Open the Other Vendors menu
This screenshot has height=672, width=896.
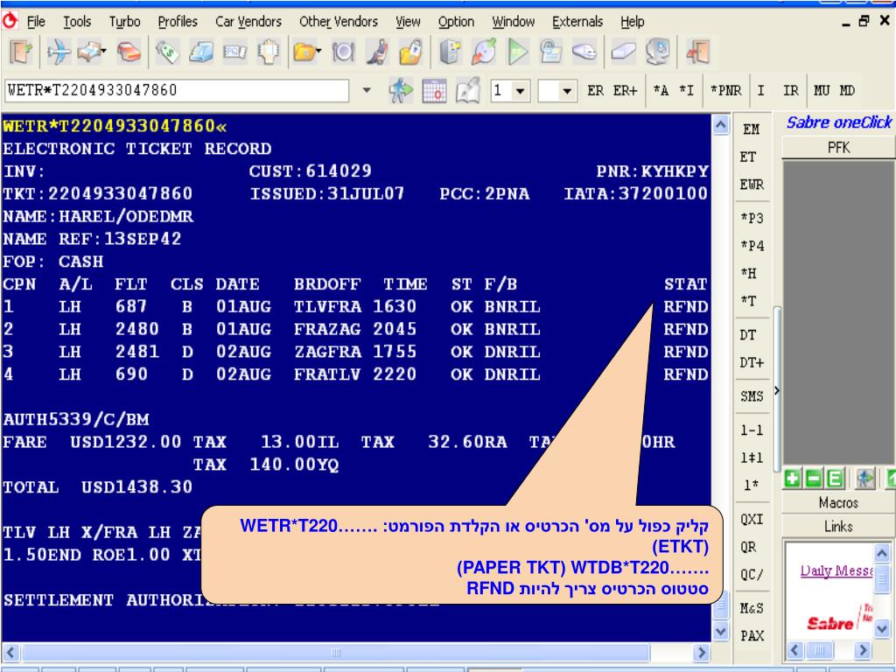pyautogui.click(x=339, y=22)
